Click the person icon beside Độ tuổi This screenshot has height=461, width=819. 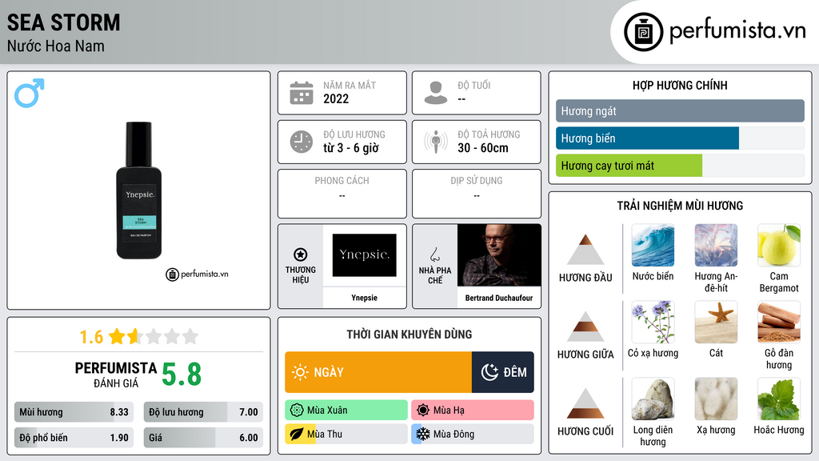point(436,93)
